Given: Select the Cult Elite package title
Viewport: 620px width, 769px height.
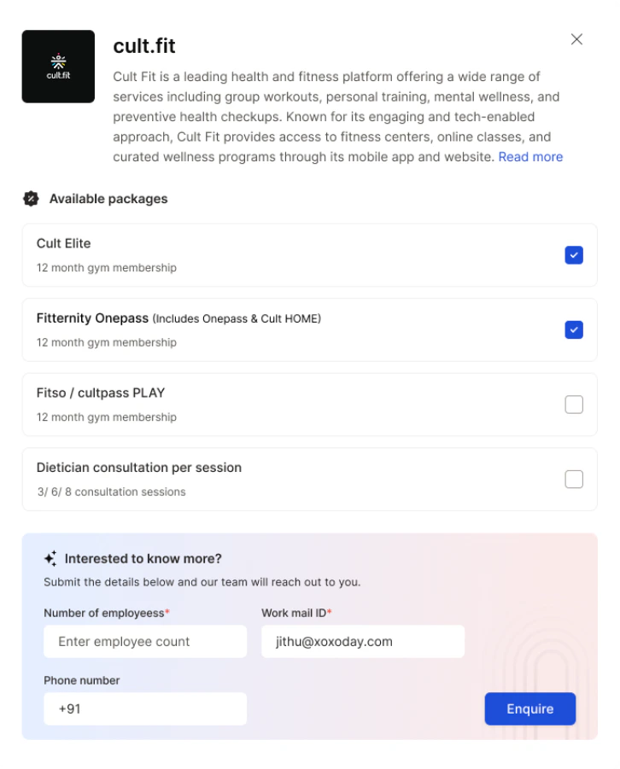Looking at the screenshot, I should (63, 244).
